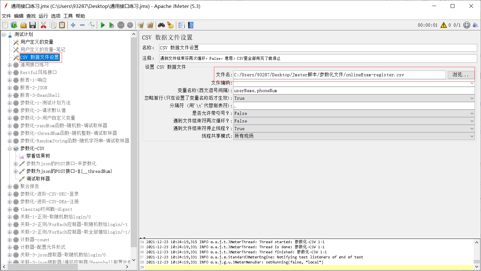Open the 编辑 menu
The width and height of the screenshot is (481, 271).
[19, 16]
